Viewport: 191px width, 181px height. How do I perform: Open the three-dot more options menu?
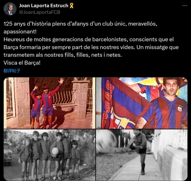pyautogui.click(x=185, y=6)
